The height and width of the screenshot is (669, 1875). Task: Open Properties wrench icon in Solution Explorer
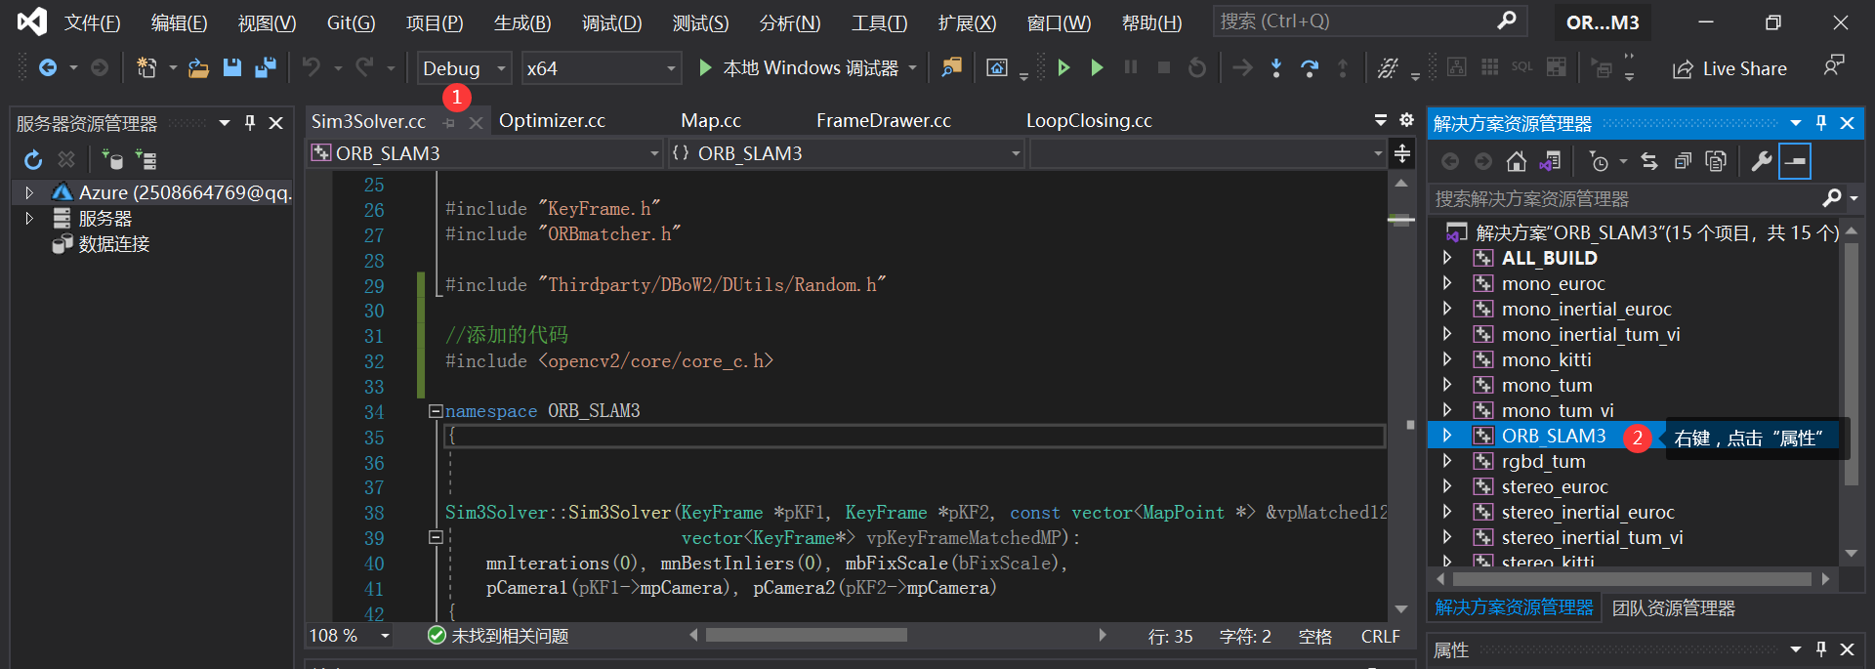(x=1761, y=161)
